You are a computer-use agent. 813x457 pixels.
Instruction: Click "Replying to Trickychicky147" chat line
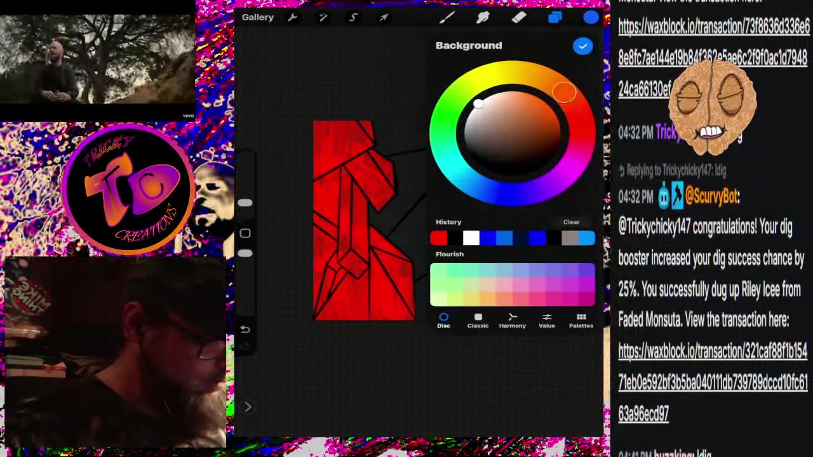click(x=673, y=170)
